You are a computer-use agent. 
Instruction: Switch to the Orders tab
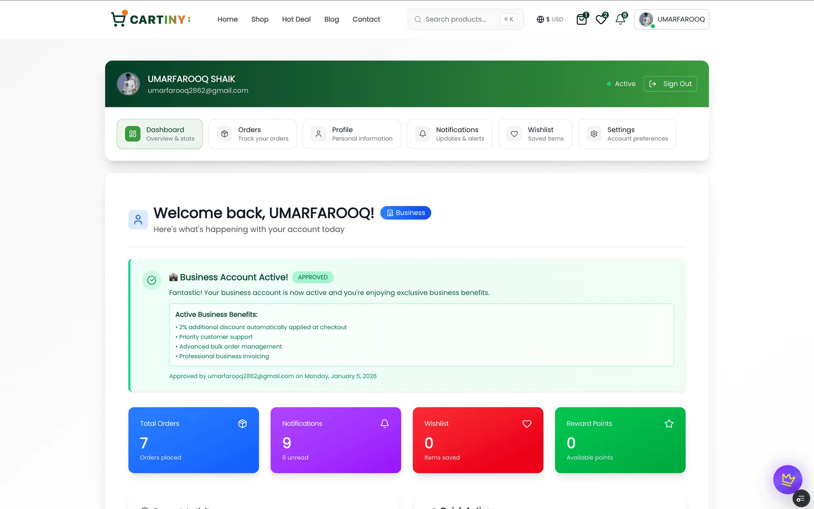[252, 134]
